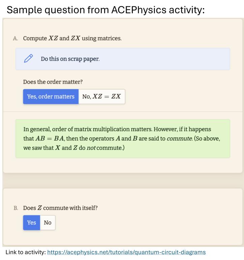Click the AB = BA equation text
The width and height of the screenshot is (244, 260).
(50, 138)
